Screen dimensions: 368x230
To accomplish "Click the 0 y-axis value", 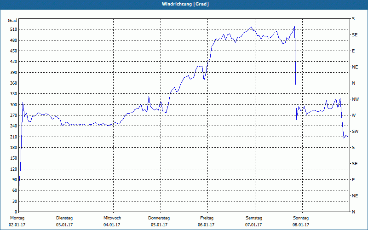I will (x=16, y=212).
